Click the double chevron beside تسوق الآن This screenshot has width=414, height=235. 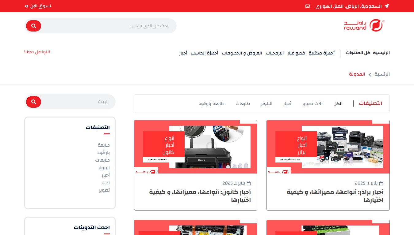click(x=27, y=6)
